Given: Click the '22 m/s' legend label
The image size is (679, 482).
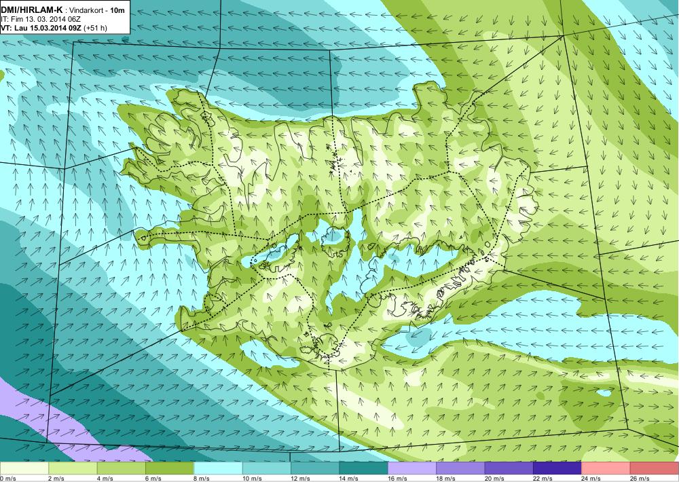Looking at the screenshot, I should (543, 478).
